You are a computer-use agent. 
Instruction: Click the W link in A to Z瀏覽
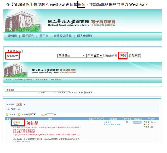click(x=19, y=109)
